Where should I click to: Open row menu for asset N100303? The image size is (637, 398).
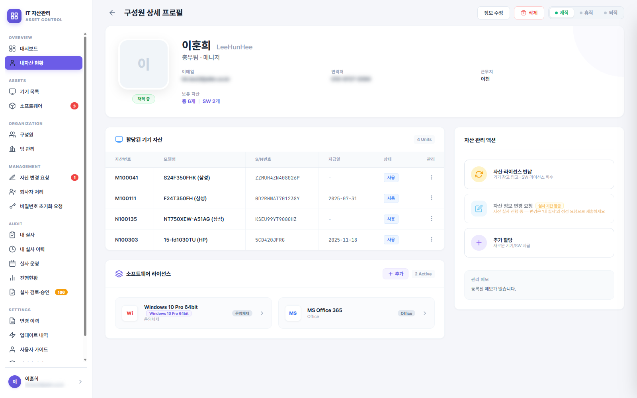[431, 240]
